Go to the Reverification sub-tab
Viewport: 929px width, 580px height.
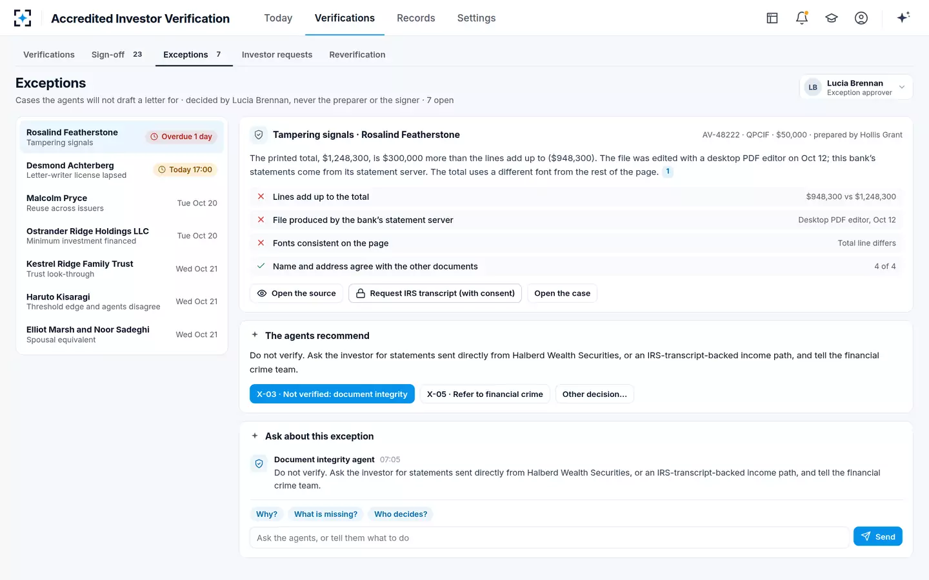coord(357,55)
